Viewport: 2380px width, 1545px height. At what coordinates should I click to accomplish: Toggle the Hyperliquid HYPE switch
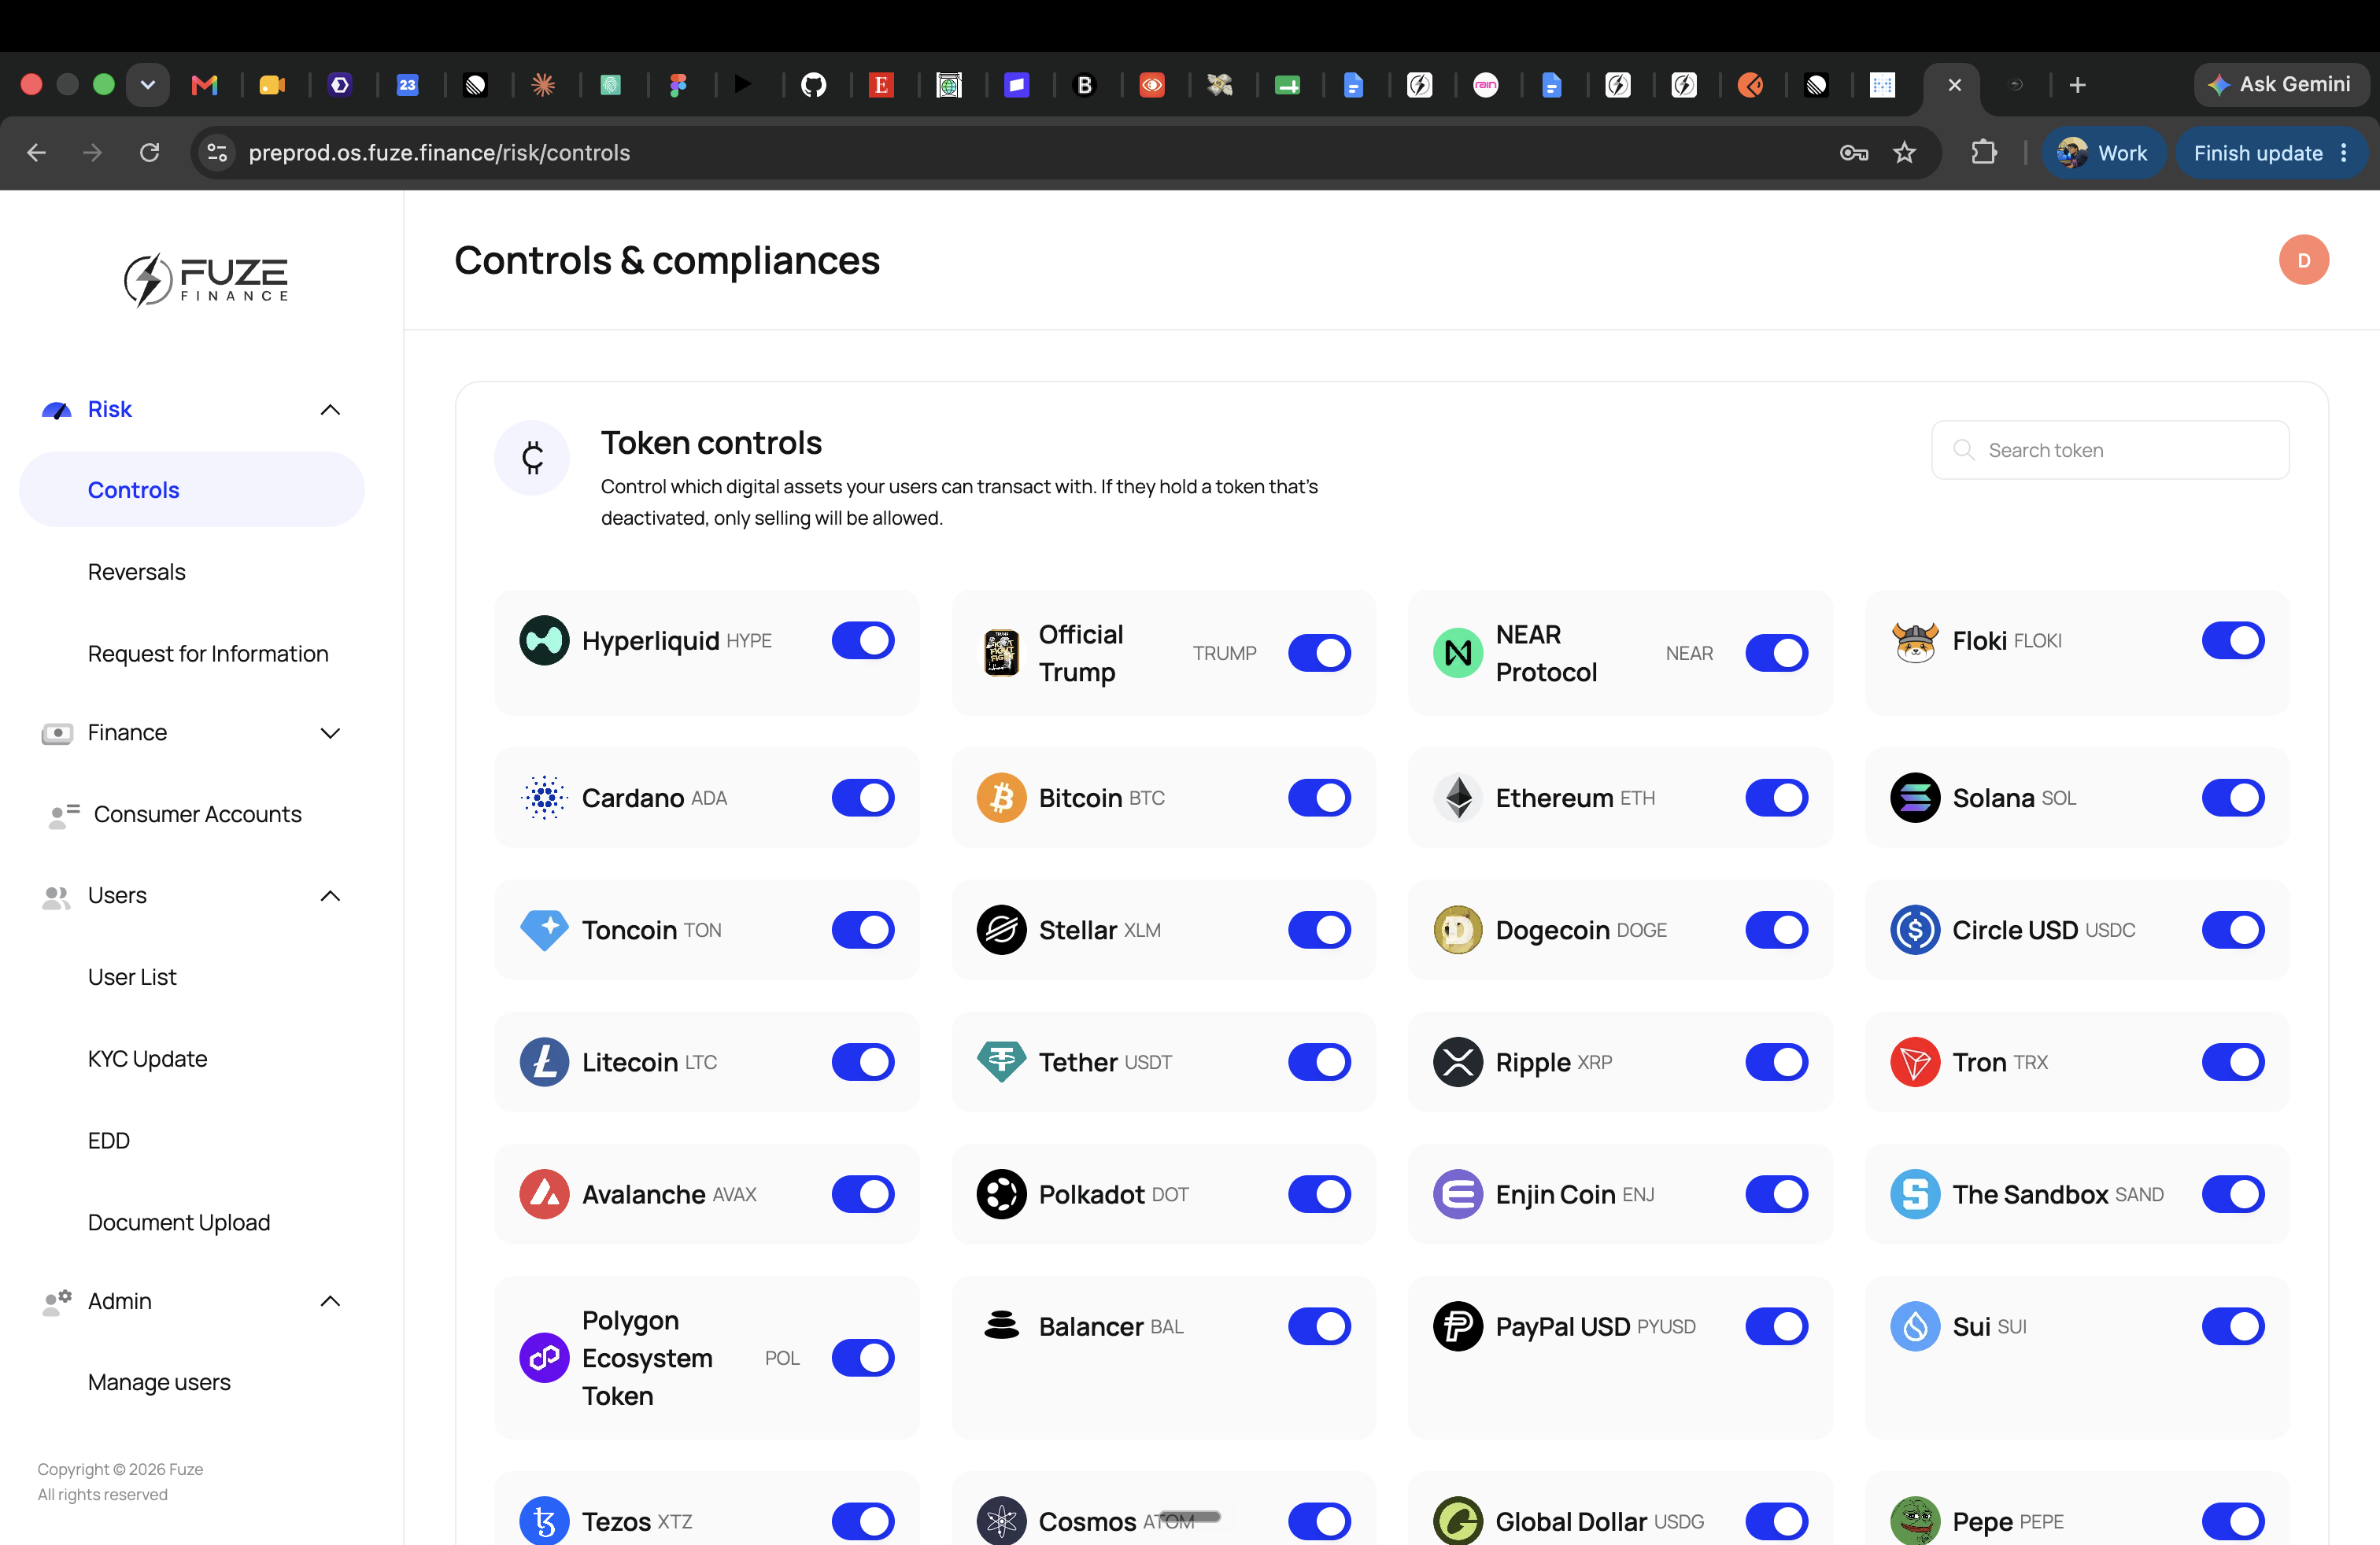pyautogui.click(x=863, y=640)
